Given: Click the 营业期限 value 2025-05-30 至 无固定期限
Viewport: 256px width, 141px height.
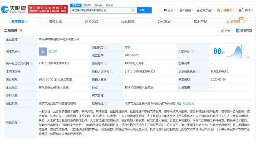Looking at the screenshot, I should click(x=55, y=79).
